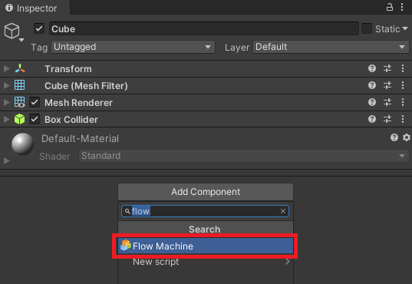Click the search magnifier icon
The height and width of the screenshot is (284, 412).
[127, 211]
